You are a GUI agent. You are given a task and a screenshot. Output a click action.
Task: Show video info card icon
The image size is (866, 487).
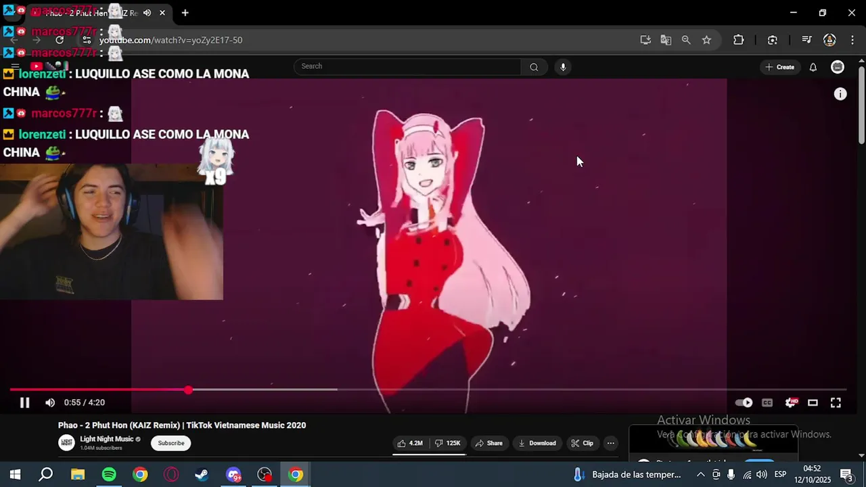click(x=840, y=95)
